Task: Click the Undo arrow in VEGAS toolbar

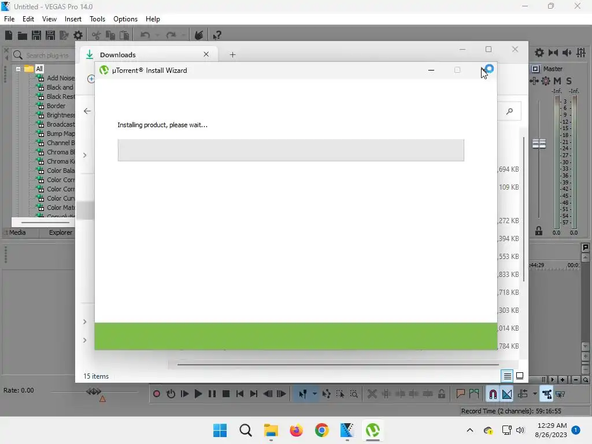Action: coord(145,35)
